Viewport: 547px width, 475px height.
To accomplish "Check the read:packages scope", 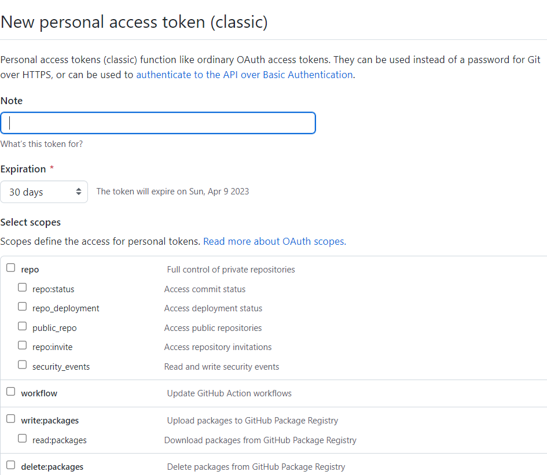I will pos(23,439).
